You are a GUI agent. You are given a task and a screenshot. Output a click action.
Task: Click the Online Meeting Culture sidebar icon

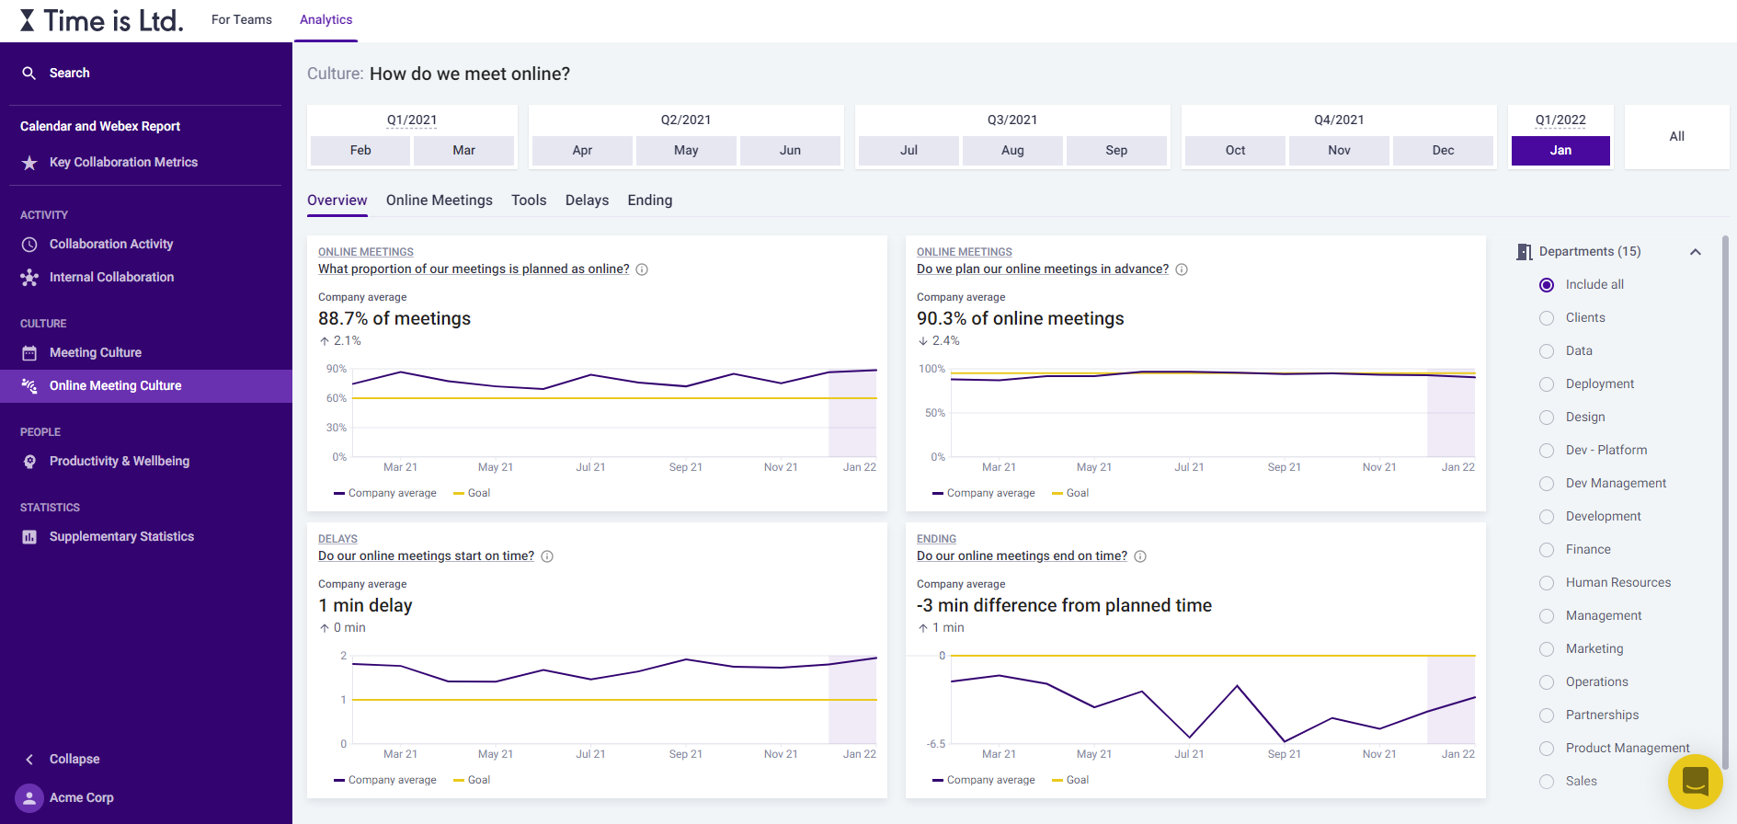(x=29, y=386)
